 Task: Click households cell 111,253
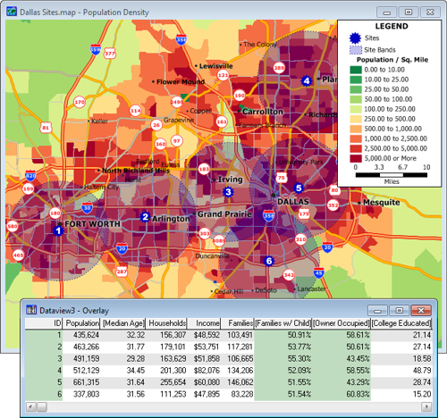tap(166, 394)
